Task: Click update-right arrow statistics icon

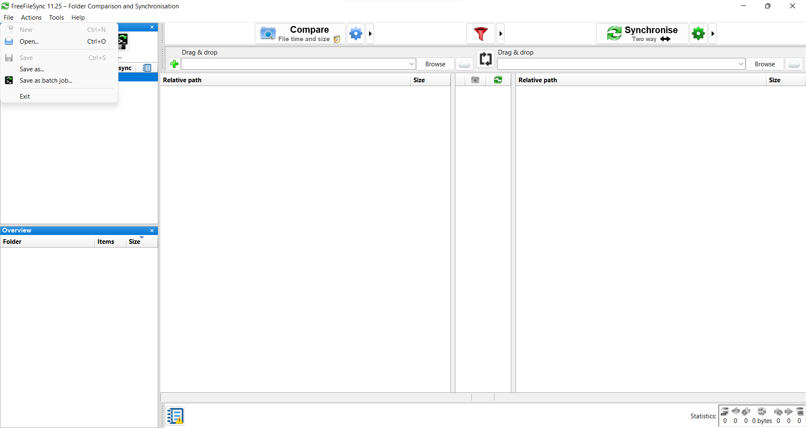Action: (x=789, y=411)
